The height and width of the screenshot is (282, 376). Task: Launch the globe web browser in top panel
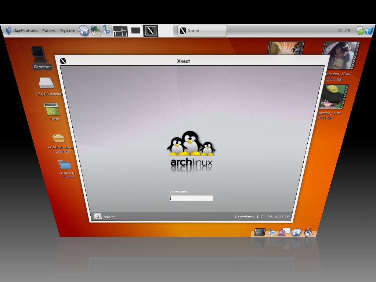[84, 31]
